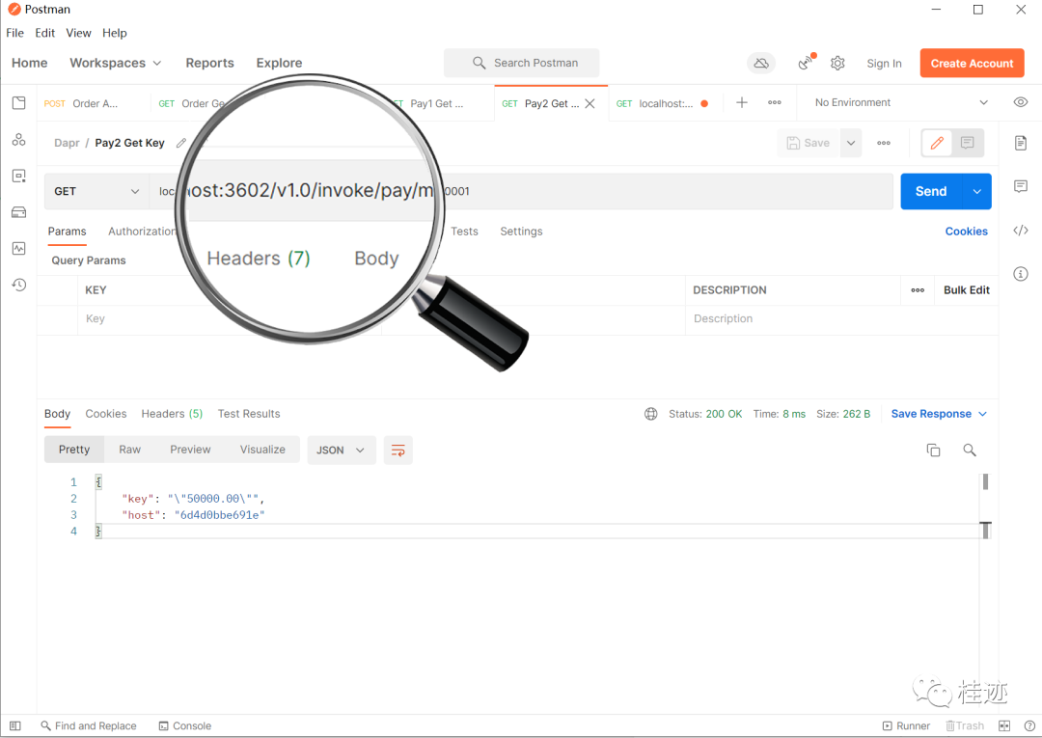Click the Create Account button
The height and width of the screenshot is (738, 1042).
click(x=972, y=63)
